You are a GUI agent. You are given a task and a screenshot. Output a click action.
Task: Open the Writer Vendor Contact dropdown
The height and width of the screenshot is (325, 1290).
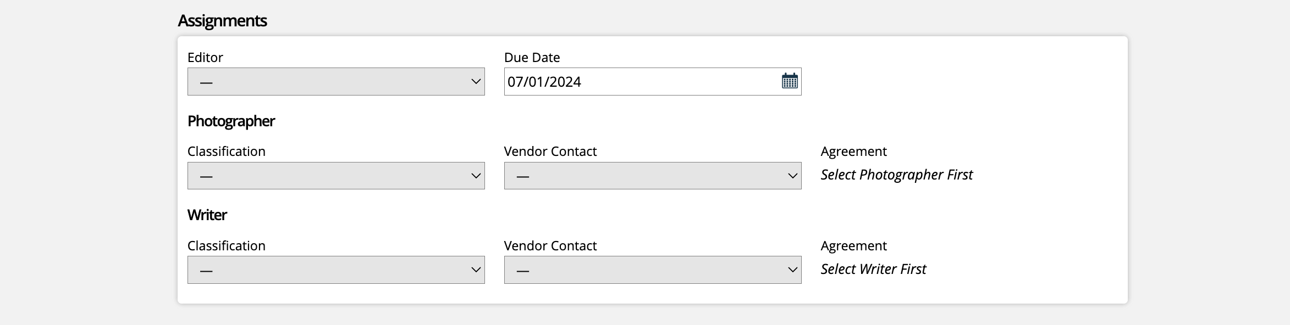tap(653, 270)
